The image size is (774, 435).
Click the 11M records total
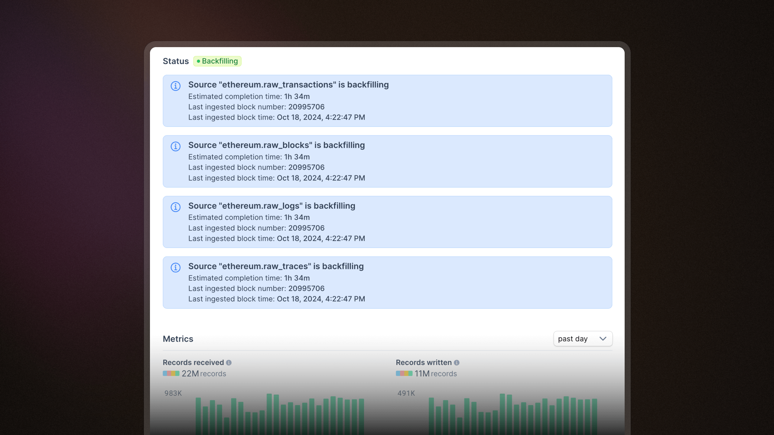click(435, 374)
